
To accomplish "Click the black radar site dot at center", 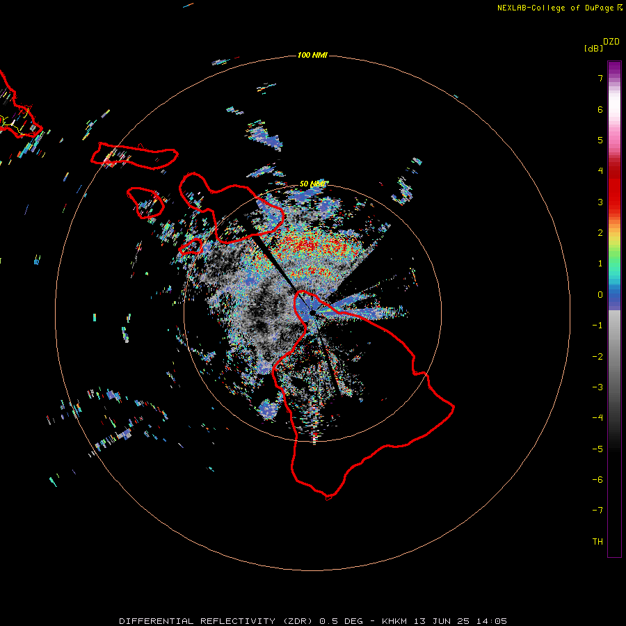I will 312,312.
